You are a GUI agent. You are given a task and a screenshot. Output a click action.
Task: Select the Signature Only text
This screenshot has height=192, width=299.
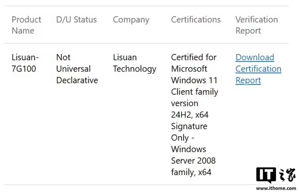tap(189, 132)
